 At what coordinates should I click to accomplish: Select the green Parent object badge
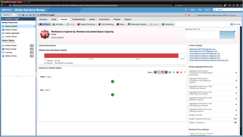pos(113,81)
